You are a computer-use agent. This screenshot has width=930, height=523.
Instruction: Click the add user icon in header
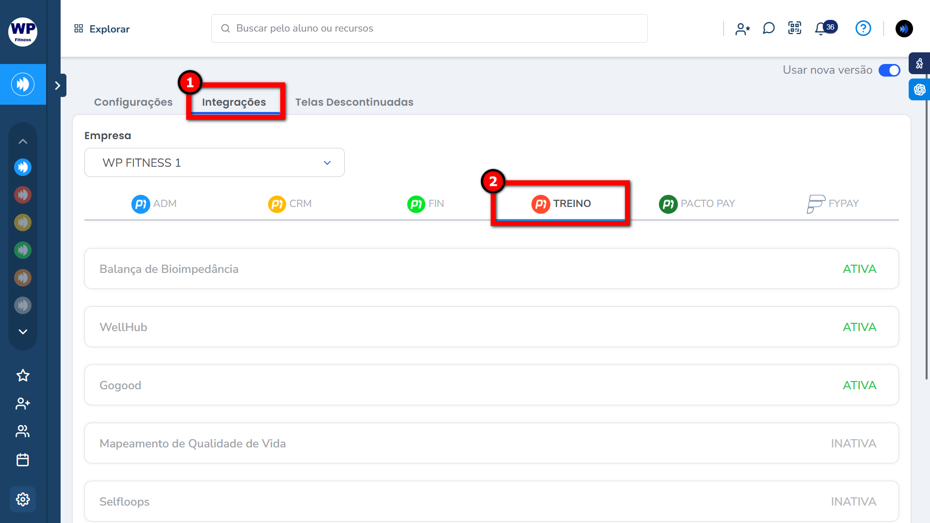(x=742, y=29)
